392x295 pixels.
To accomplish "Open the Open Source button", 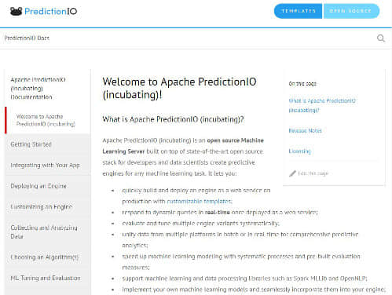I will click(351, 11).
